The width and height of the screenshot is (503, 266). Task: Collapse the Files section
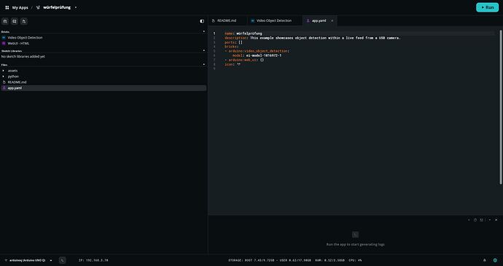point(204,64)
